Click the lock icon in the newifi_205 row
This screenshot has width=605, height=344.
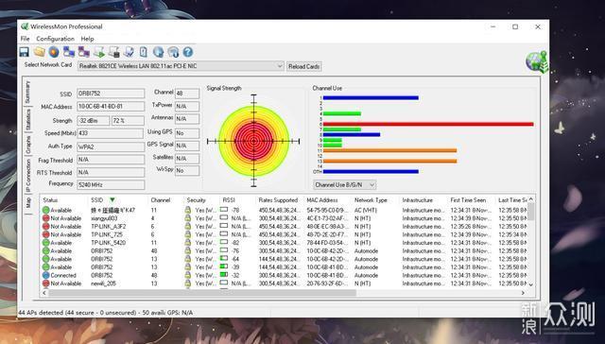tap(188, 284)
